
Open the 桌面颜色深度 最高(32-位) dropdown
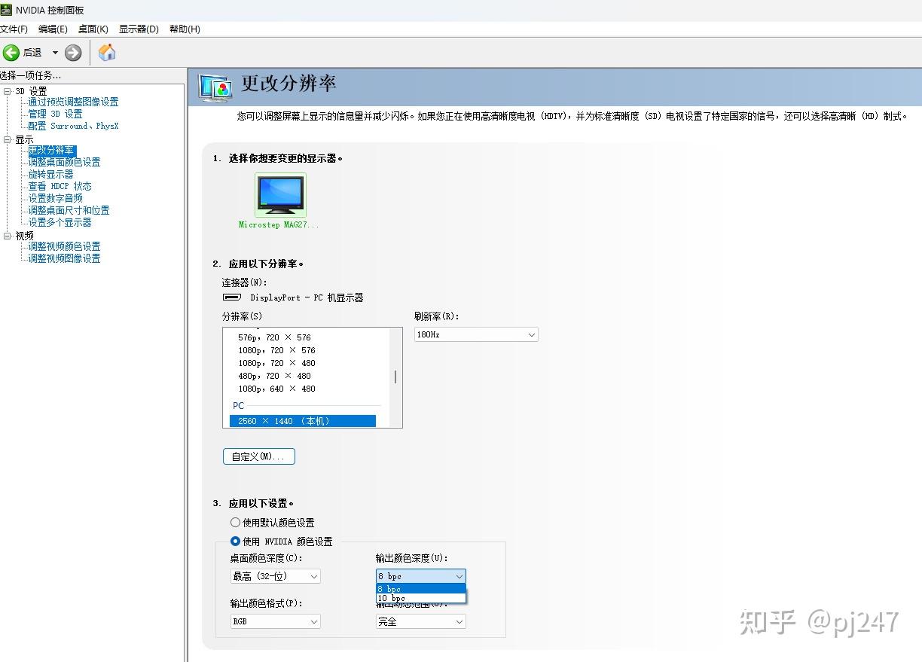tap(275, 575)
